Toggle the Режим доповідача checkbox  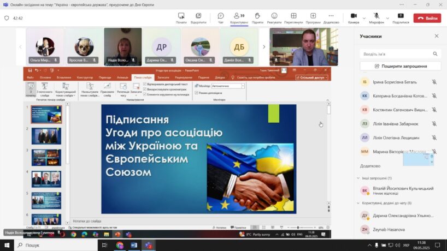196,93
